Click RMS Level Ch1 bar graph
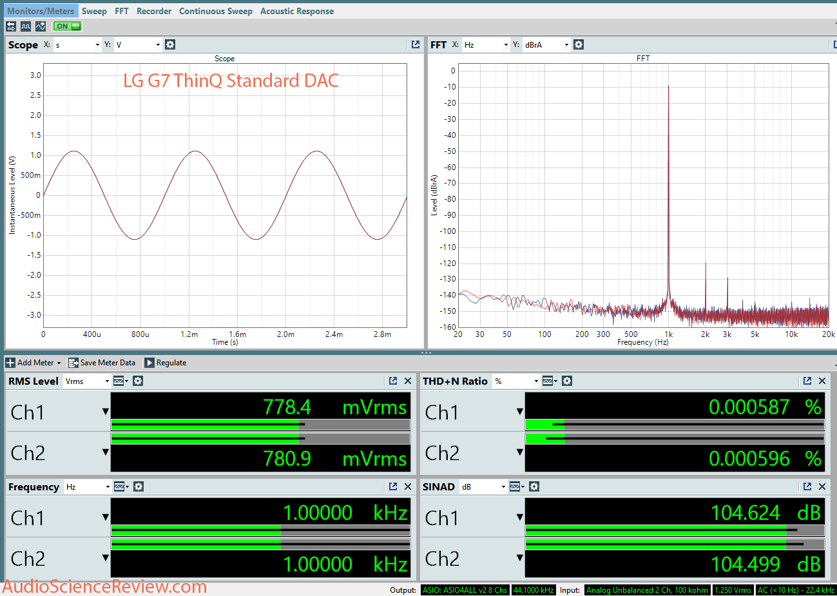The width and height of the screenshot is (837, 596). (x=260, y=425)
